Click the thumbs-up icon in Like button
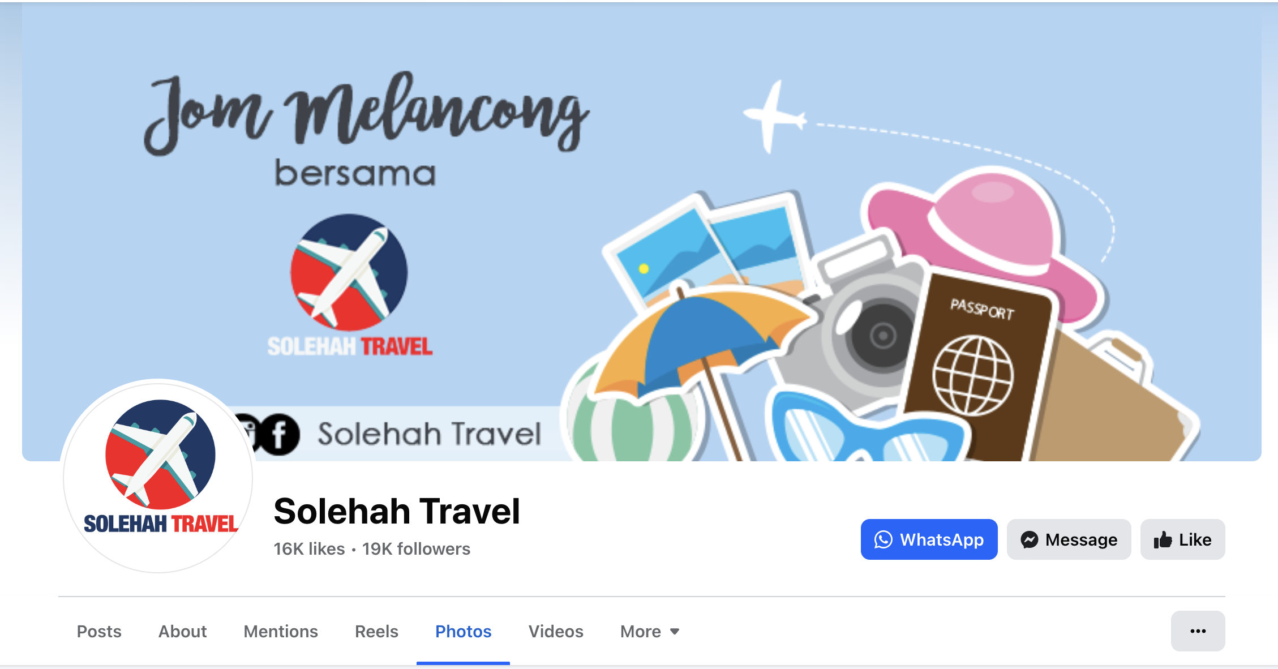 [1163, 539]
